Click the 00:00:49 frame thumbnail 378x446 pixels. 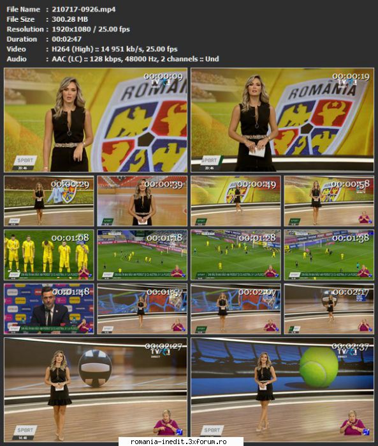(x=236, y=201)
